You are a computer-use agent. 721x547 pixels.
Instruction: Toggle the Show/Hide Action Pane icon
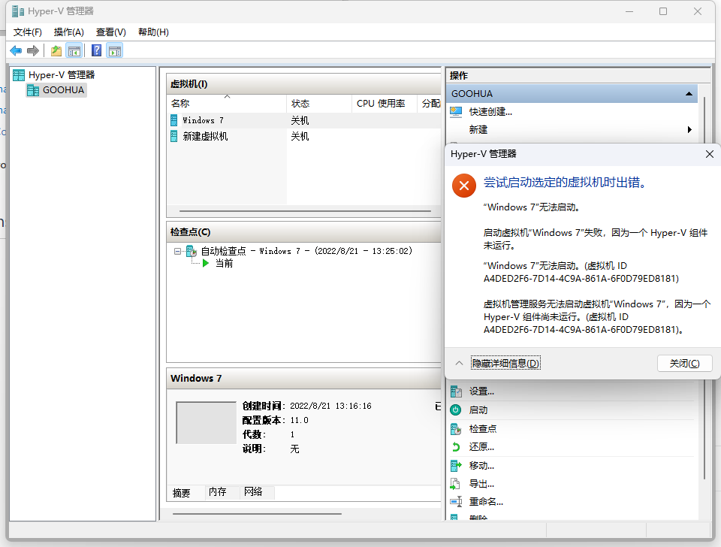coord(115,50)
